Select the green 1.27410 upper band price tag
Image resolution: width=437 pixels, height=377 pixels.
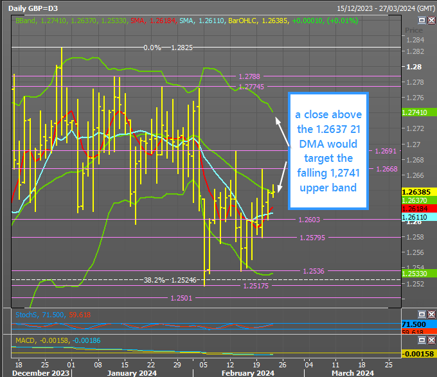pyautogui.click(x=419, y=112)
